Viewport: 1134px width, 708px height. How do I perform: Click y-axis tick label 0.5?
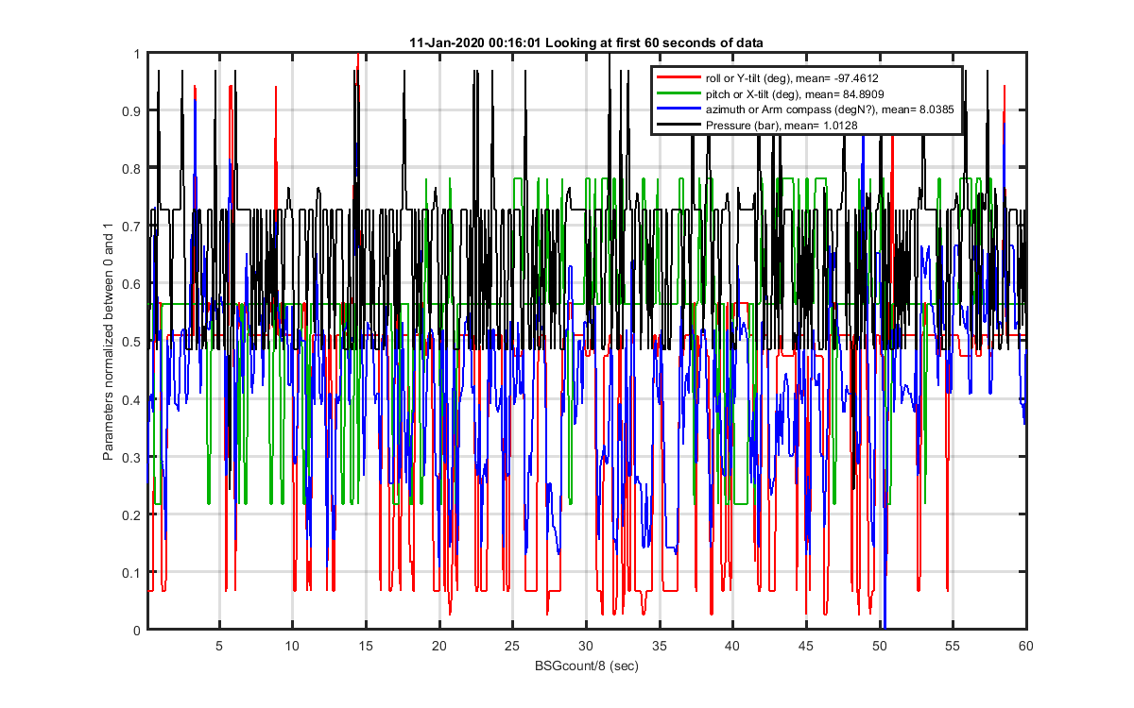132,342
